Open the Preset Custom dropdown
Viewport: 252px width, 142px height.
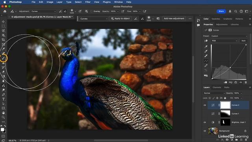[x=229, y=36]
